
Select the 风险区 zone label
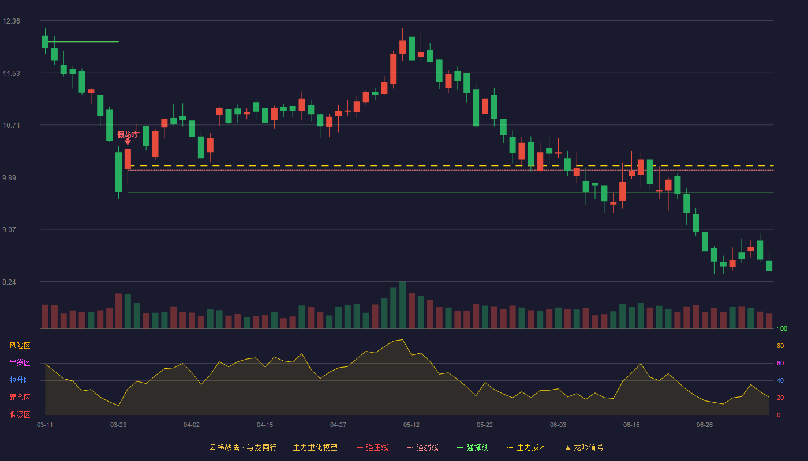(20, 346)
